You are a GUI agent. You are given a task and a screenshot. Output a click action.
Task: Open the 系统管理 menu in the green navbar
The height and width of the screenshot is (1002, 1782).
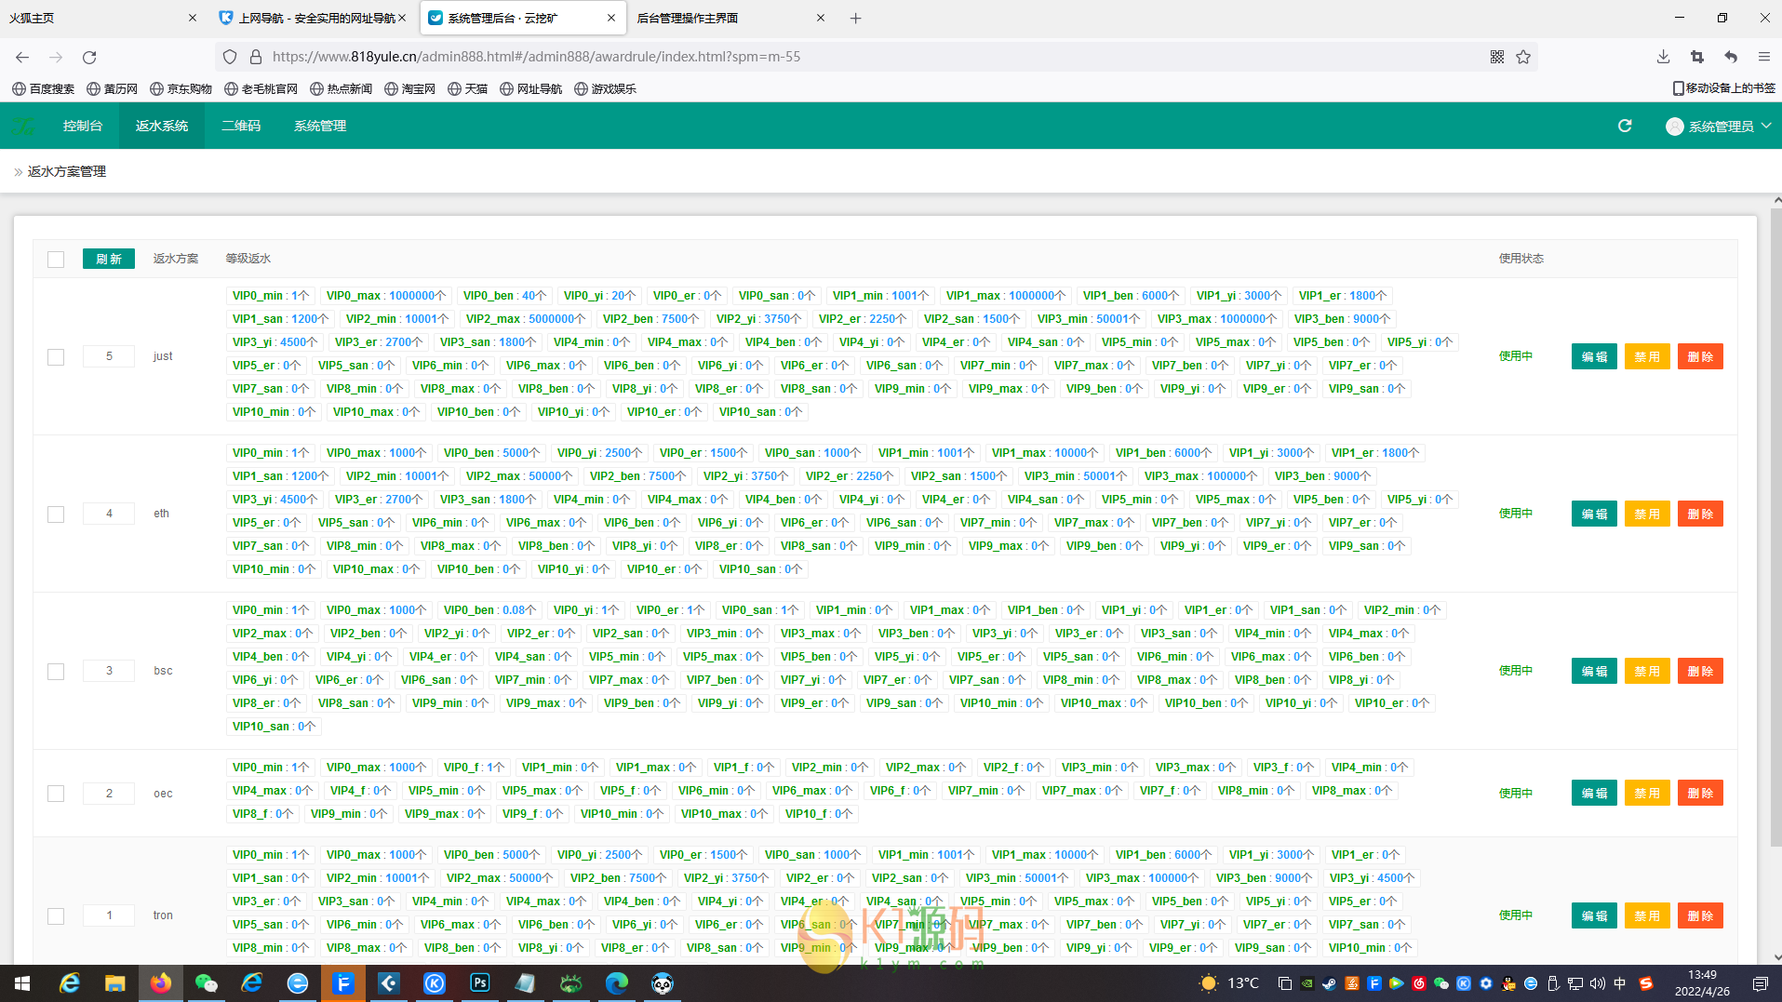point(320,126)
